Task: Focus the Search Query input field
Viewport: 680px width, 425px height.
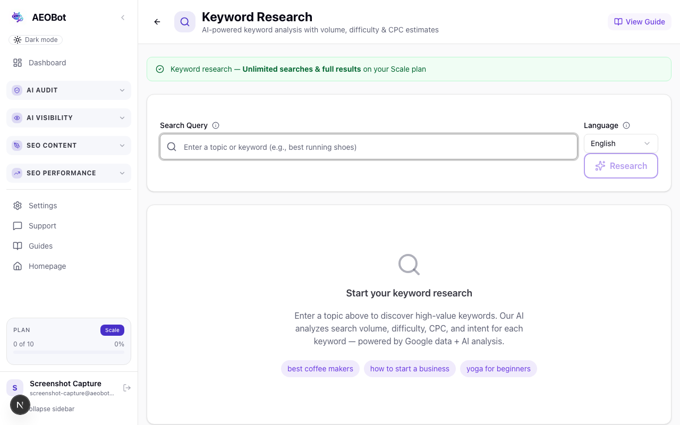Action: point(369,147)
